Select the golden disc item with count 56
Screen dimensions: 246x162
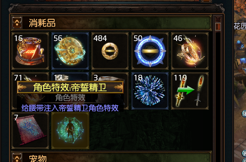(70, 51)
